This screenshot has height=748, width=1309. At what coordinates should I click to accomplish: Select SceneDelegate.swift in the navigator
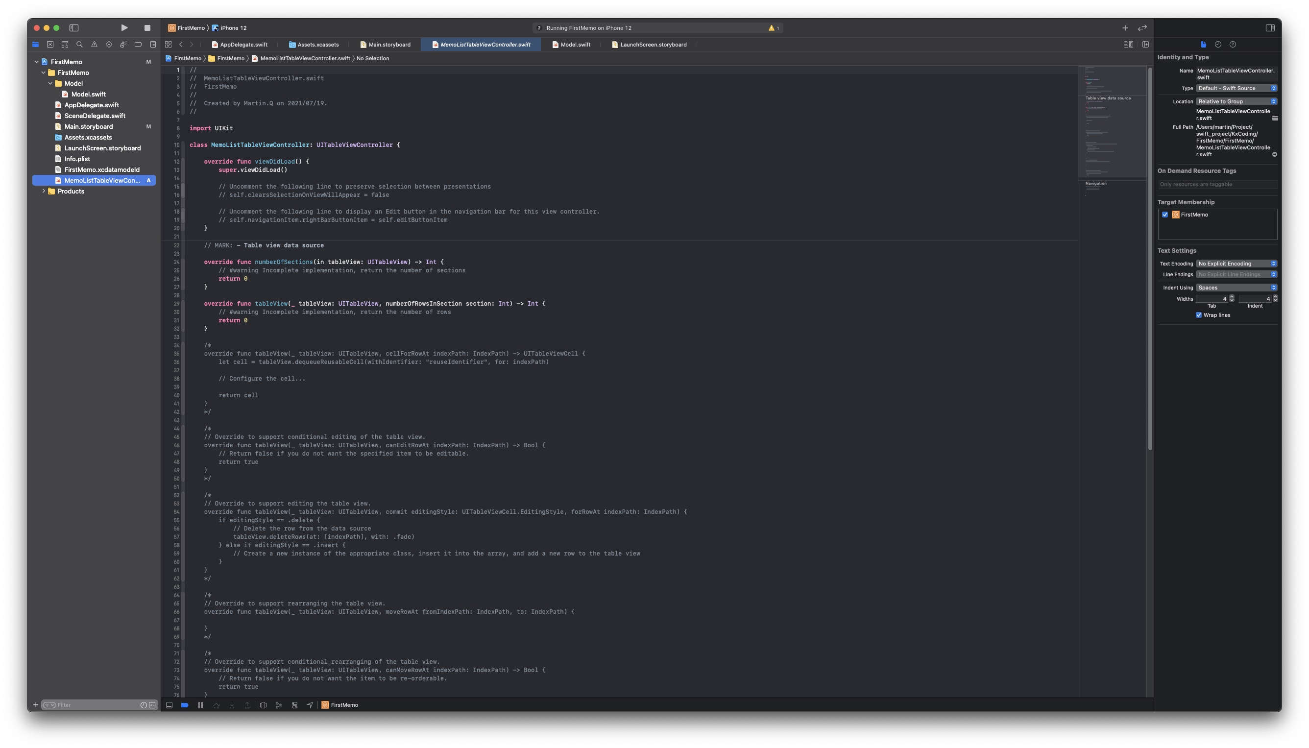click(95, 116)
